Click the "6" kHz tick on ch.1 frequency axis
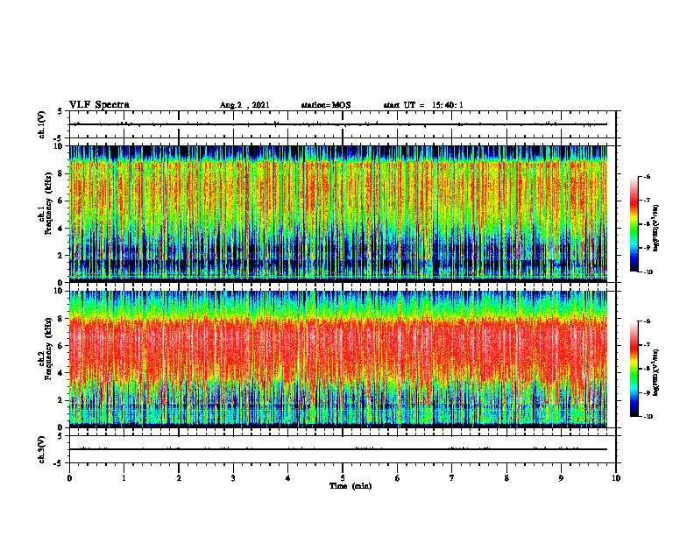 61,201
